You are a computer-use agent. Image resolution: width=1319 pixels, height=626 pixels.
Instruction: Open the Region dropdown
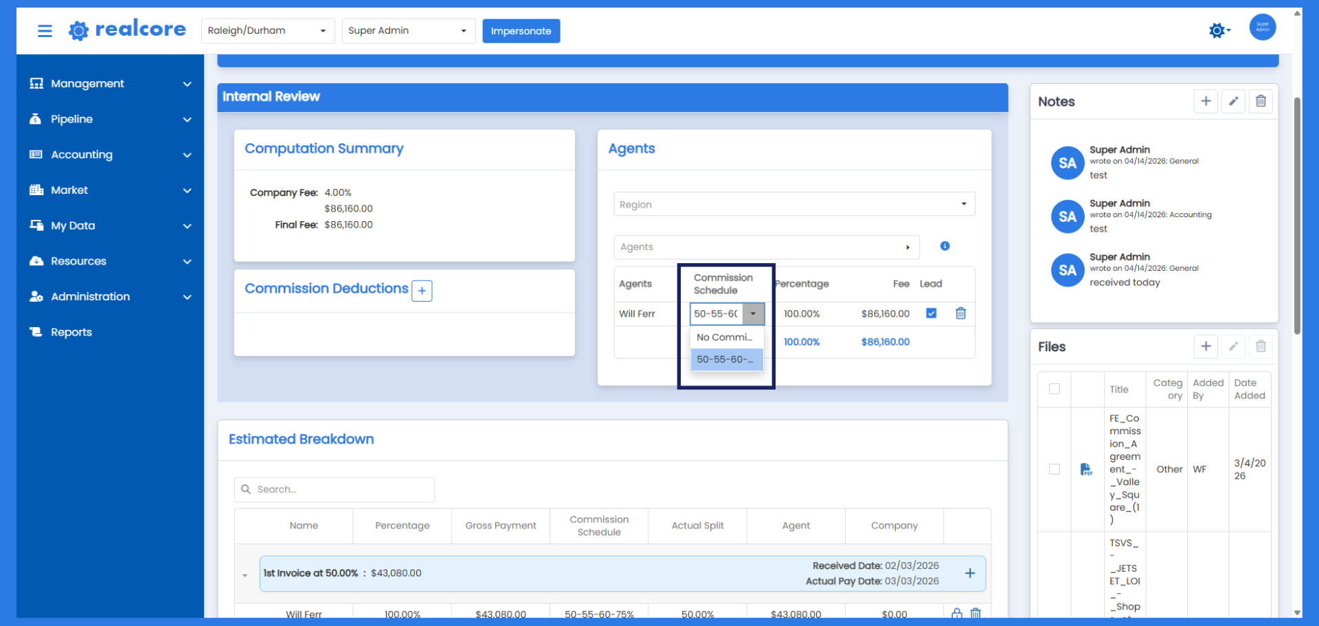pyautogui.click(x=794, y=204)
